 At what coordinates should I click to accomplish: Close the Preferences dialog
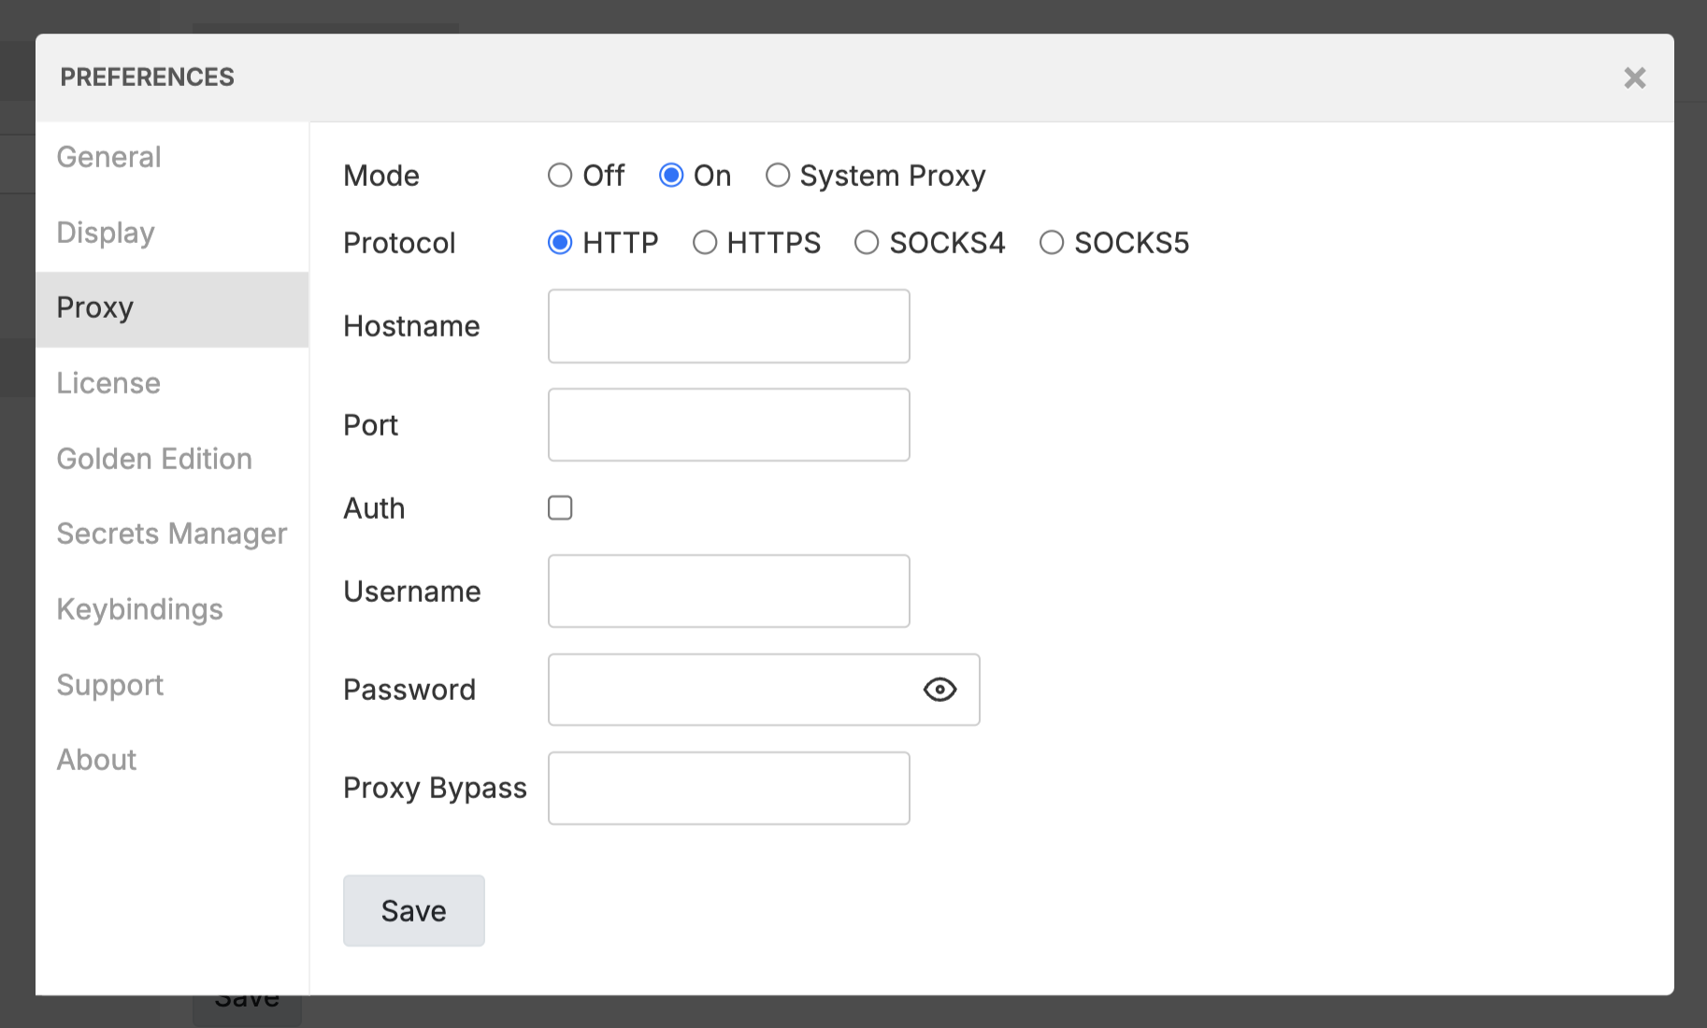point(1634,78)
